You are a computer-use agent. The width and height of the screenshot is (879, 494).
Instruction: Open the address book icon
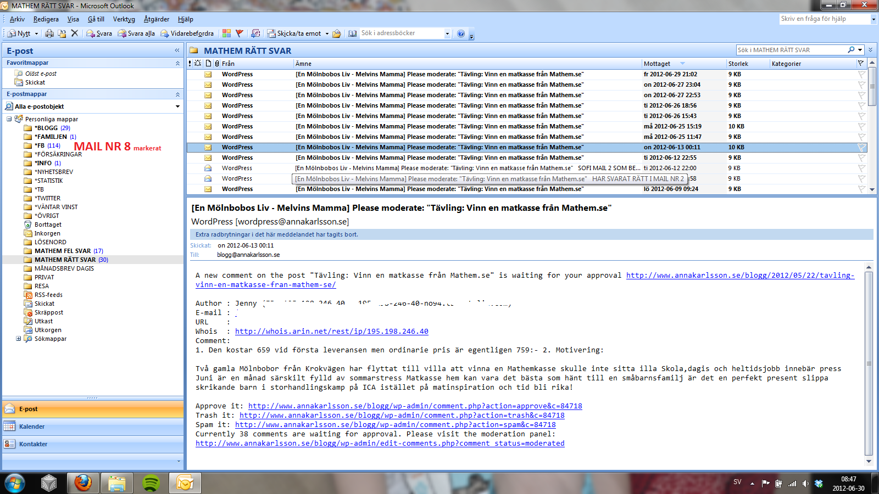(352, 33)
